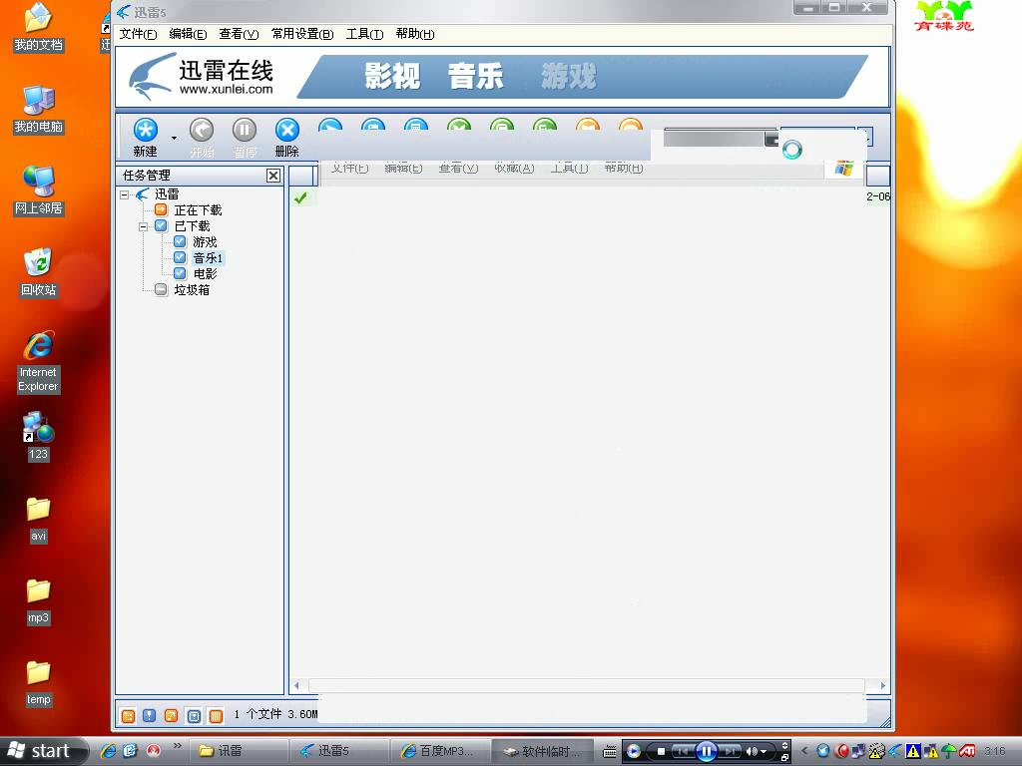Select the 电影 category in tree
This screenshot has width=1022, height=766.
click(206, 274)
